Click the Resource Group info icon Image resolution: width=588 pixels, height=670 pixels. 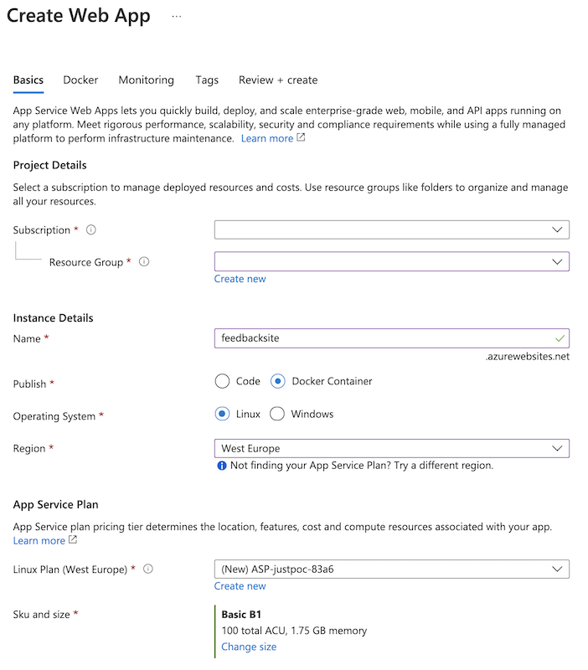[x=144, y=262]
